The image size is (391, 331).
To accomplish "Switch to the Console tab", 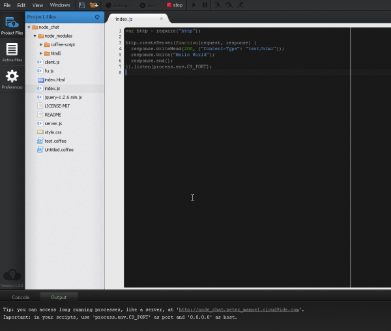I will [20, 297].
